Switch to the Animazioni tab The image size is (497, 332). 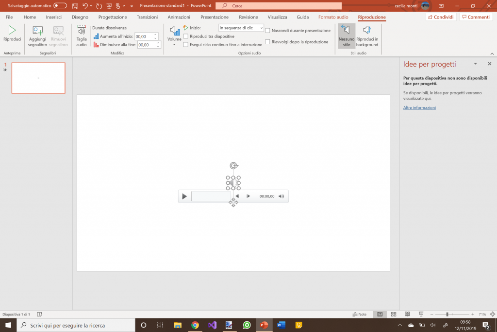pos(179,17)
